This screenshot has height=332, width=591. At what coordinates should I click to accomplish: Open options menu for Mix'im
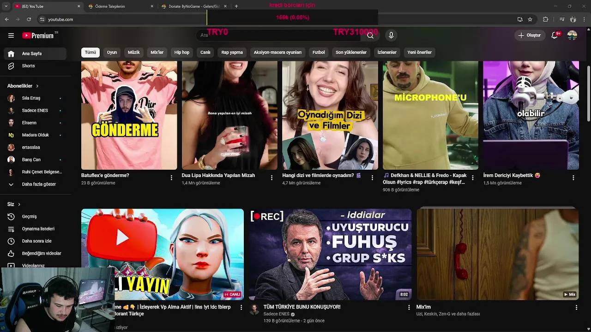(x=576, y=307)
